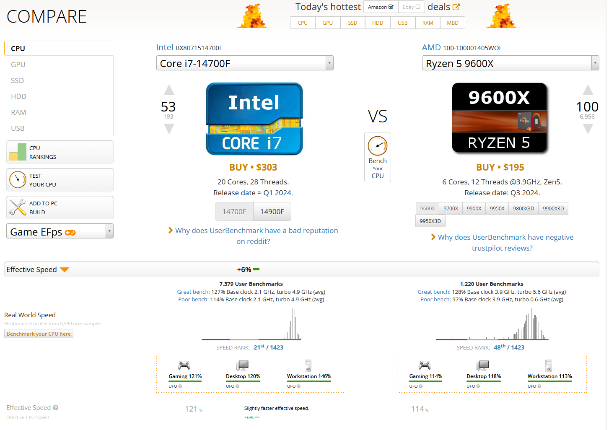The height and width of the screenshot is (430, 609).
Task: Open the Intel brand link
Action: point(165,47)
